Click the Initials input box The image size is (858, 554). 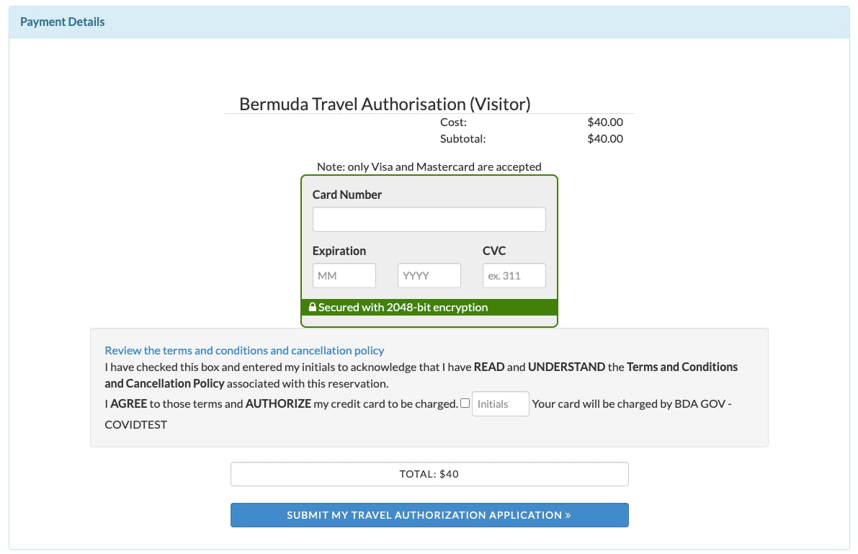[x=500, y=403]
